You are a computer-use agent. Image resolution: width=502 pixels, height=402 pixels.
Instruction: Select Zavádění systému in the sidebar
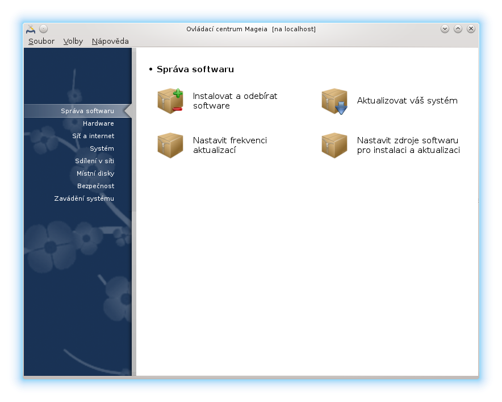(x=84, y=198)
